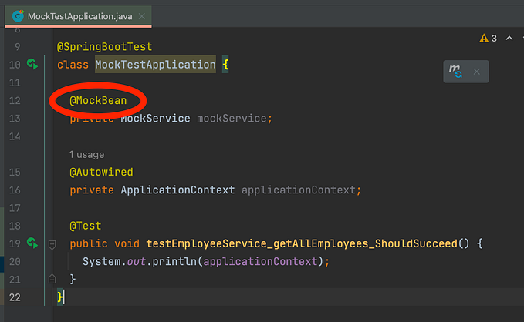This screenshot has height=322, width=524.
Task: Run testEmployeeService test from the gutter icon
Action: pos(32,243)
